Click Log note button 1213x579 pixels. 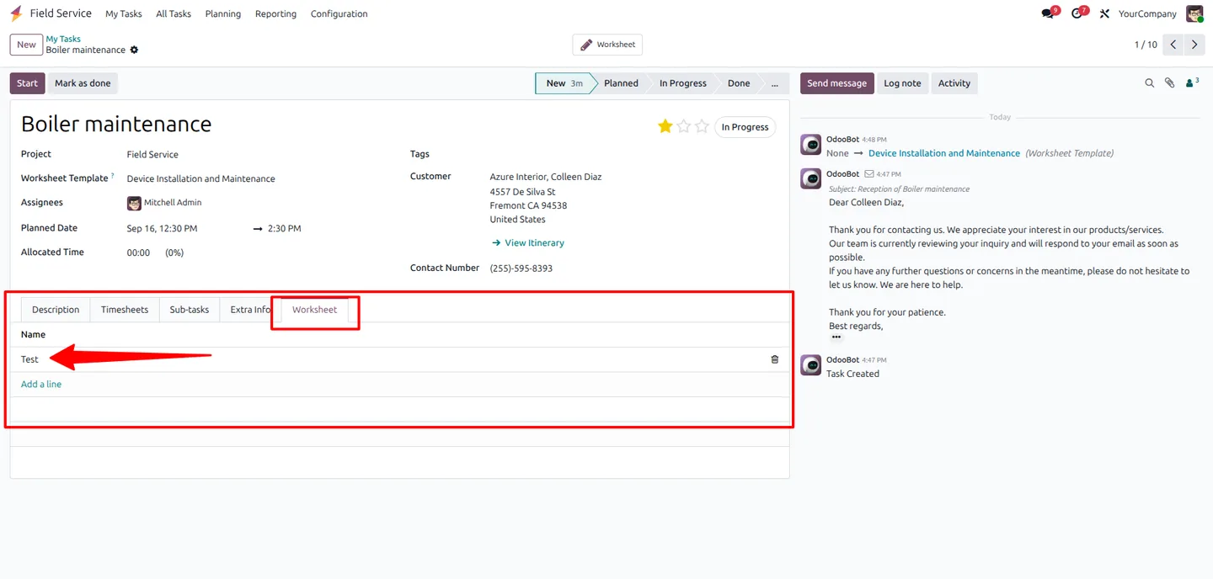902,83
